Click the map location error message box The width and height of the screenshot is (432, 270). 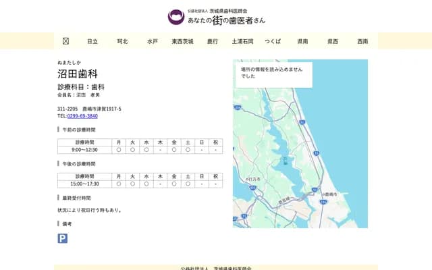click(273, 73)
